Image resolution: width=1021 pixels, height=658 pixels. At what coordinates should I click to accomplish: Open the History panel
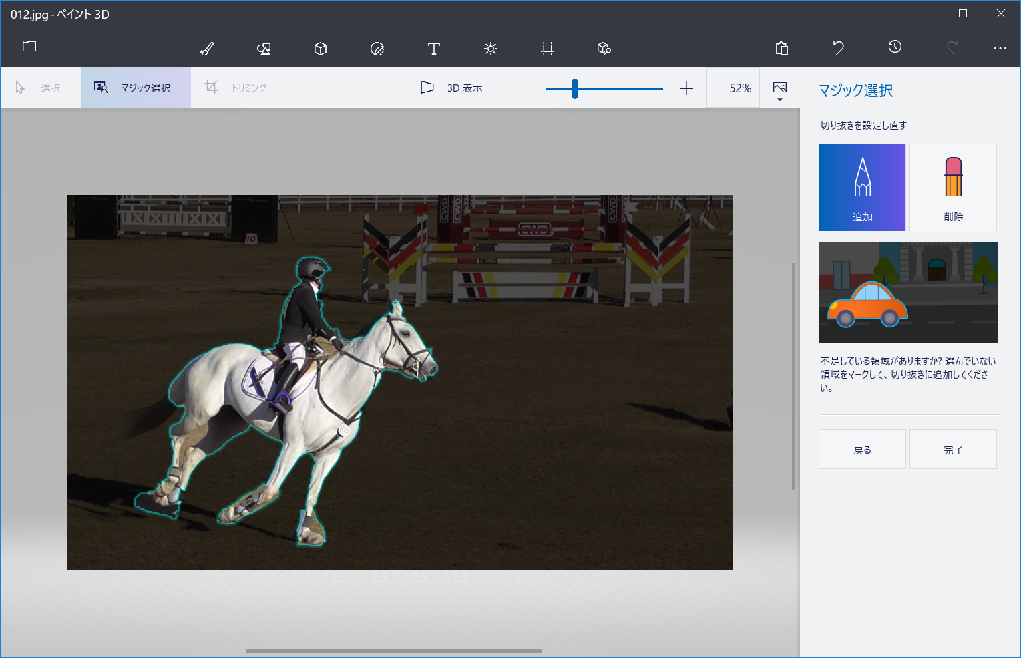[x=895, y=47]
